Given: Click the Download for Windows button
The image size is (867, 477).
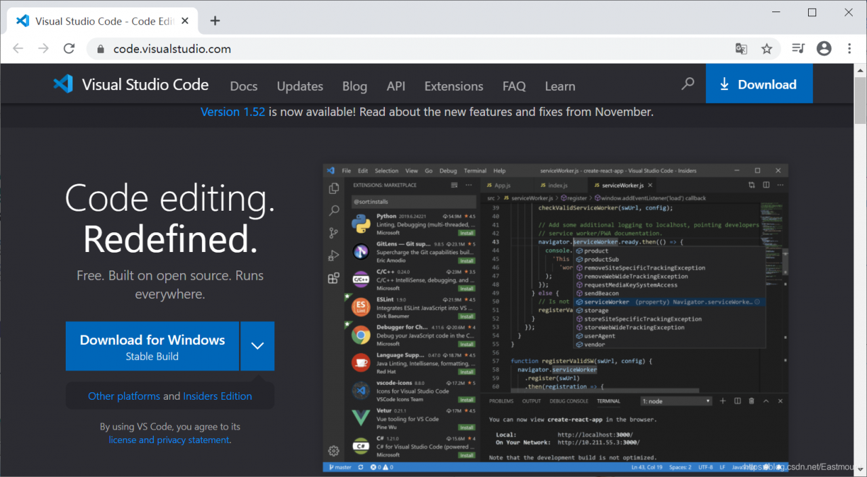Looking at the screenshot, I should 152,346.
